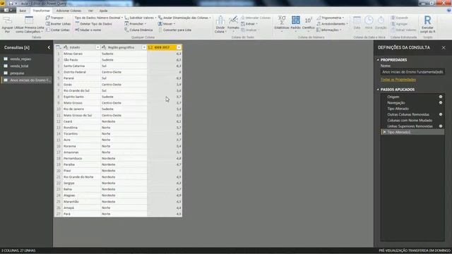Click the Científico icon
452x254 pixels.
pyautogui.click(x=308, y=20)
